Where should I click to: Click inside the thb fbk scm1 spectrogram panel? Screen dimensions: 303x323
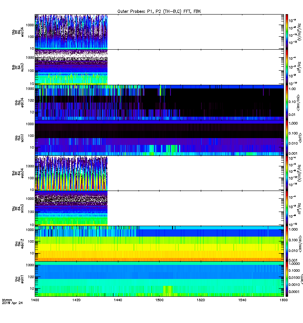coord(159,138)
